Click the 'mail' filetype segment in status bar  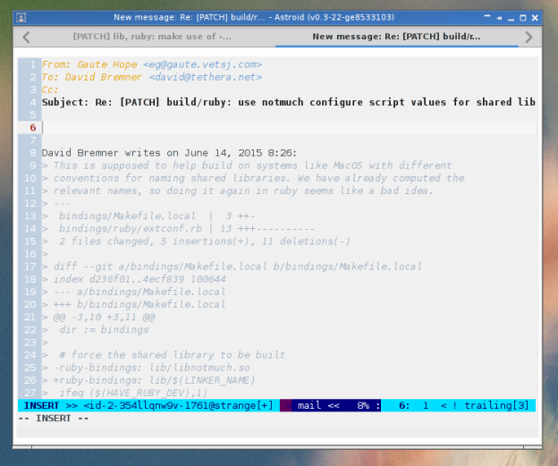pos(309,405)
